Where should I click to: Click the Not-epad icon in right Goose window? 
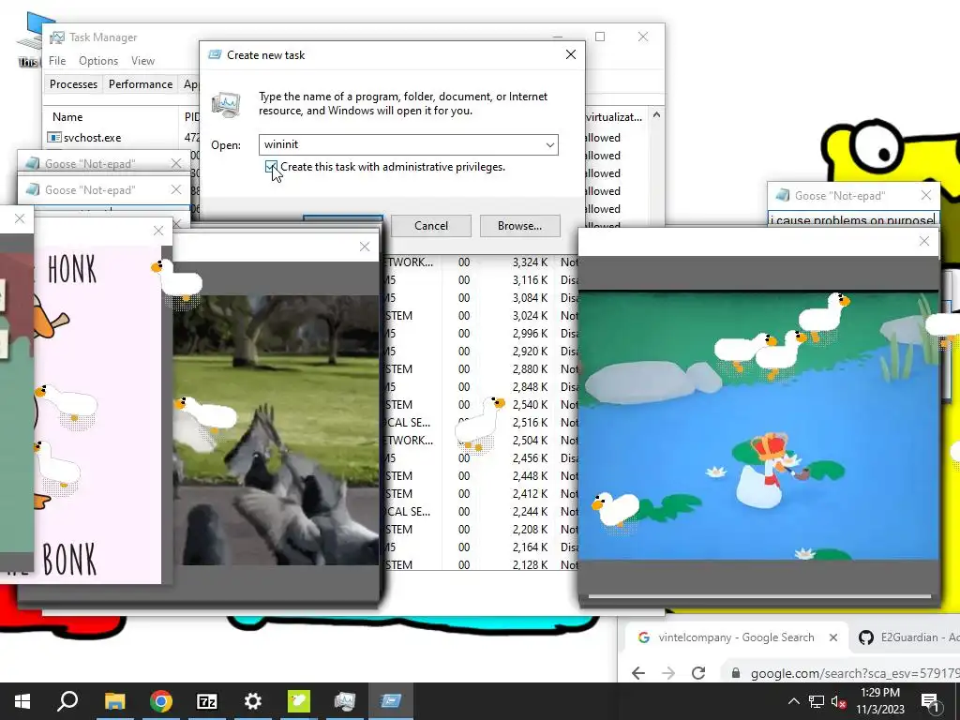782,196
